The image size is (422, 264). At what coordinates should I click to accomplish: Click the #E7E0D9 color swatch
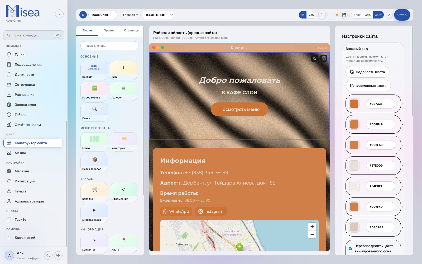[354, 166]
